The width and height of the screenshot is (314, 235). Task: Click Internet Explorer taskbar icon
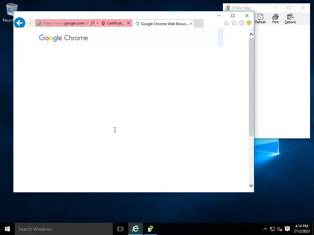(136, 229)
